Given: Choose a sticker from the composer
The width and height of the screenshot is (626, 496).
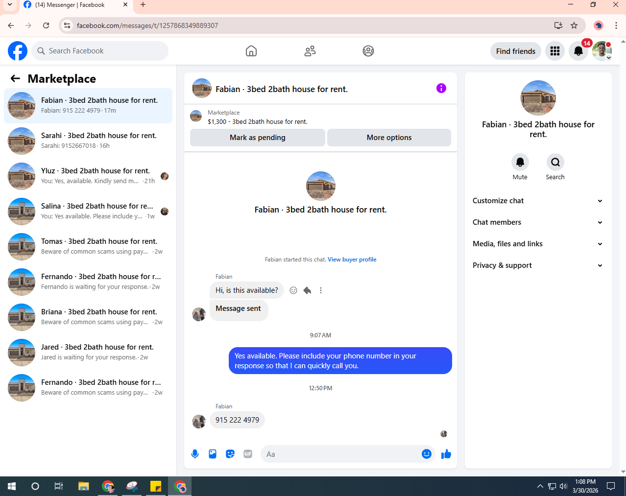Looking at the screenshot, I should click(x=230, y=454).
